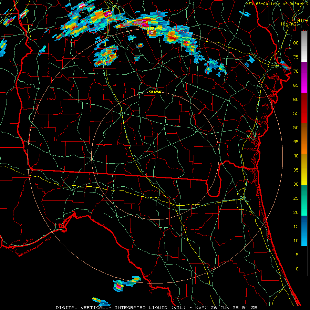This screenshot has height=310, width=310.
Task: Select the 70 value on the scale
Action: pos(296,71)
